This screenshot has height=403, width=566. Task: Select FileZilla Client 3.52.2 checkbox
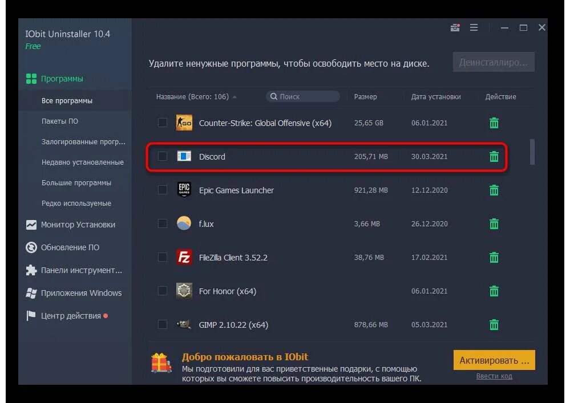pos(163,258)
